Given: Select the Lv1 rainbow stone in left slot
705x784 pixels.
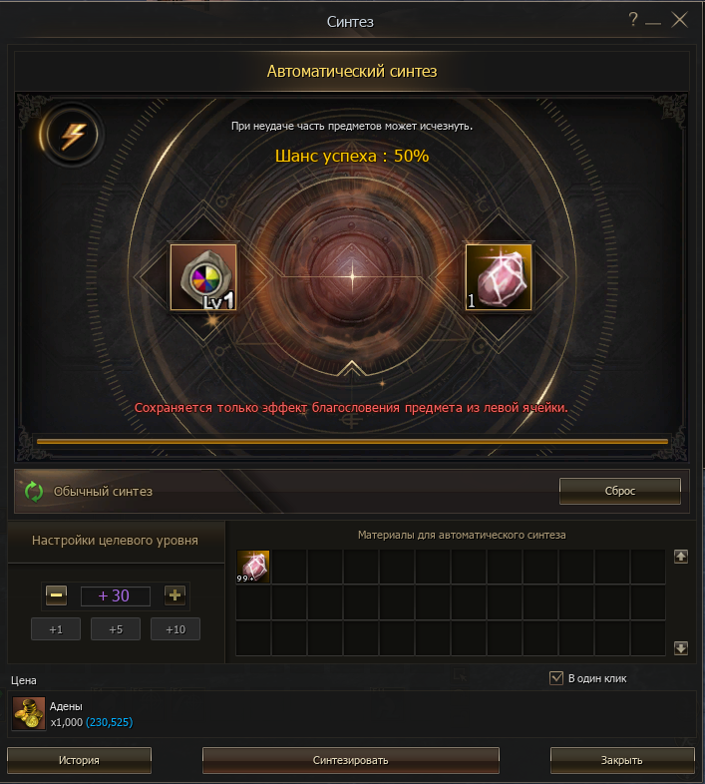Looking at the screenshot, I should [203, 277].
